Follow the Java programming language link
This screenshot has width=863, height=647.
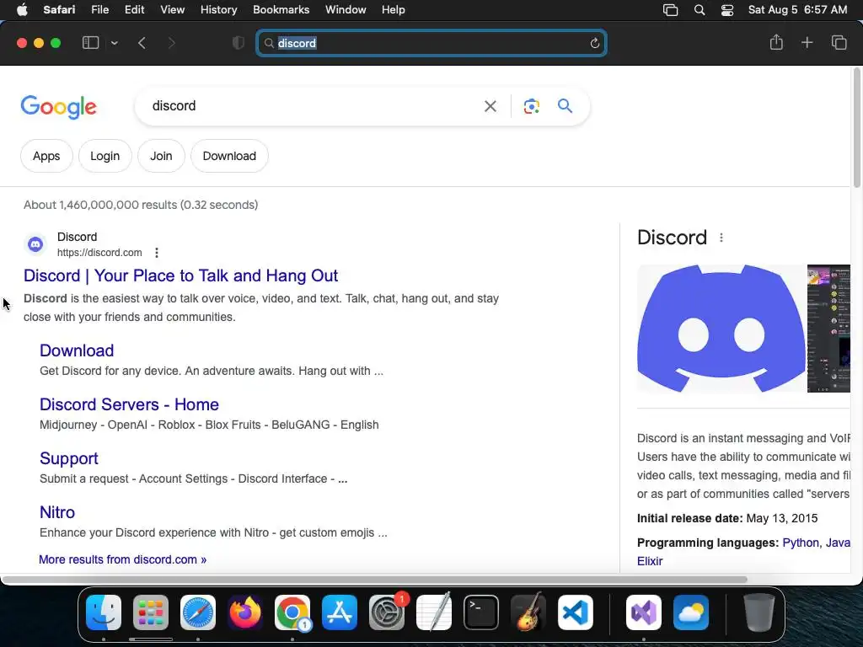pos(838,543)
